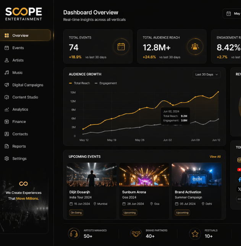241x246 pixels.
Task: Click View All upcoming events
Action: 215,157
